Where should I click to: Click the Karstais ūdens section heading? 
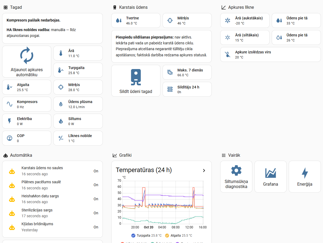[133, 7]
